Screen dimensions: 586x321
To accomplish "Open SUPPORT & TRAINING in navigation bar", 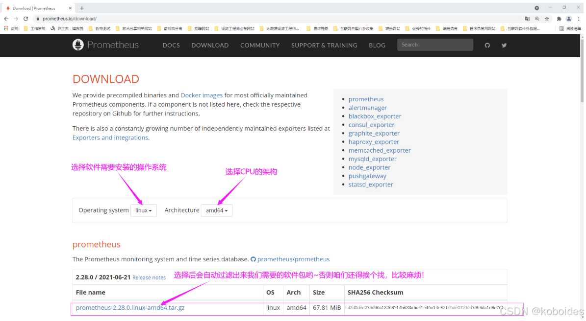I will pos(324,45).
